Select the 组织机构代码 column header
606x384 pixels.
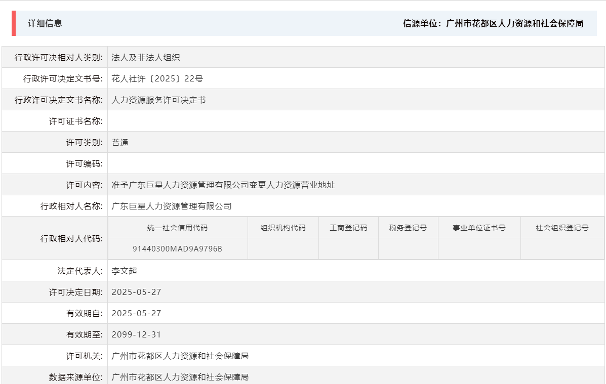point(283,227)
